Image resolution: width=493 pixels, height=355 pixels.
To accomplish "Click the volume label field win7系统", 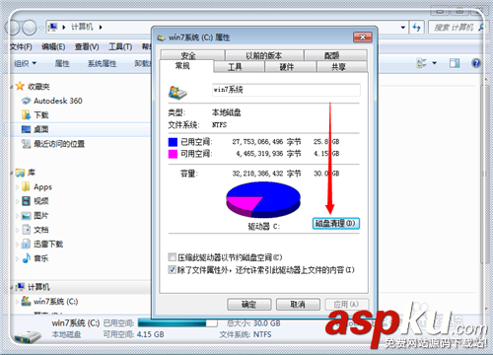I will (x=286, y=90).
